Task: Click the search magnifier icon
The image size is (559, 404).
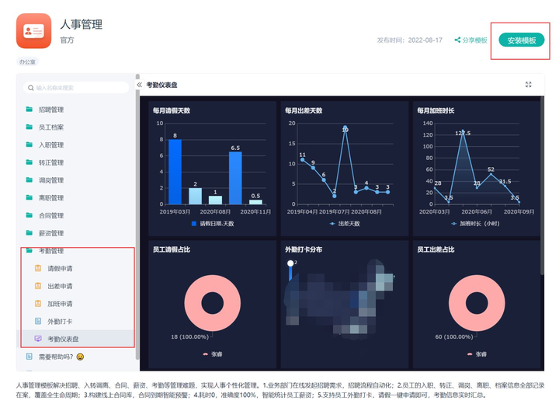Action: tap(31, 88)
